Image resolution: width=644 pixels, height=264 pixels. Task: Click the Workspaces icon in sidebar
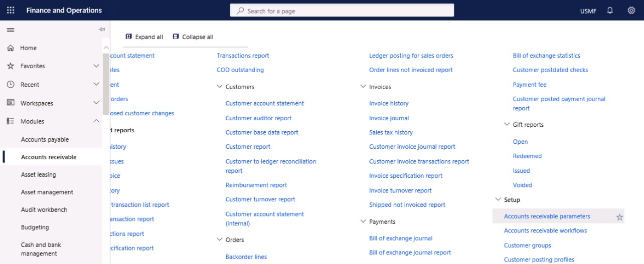[10, 103]
